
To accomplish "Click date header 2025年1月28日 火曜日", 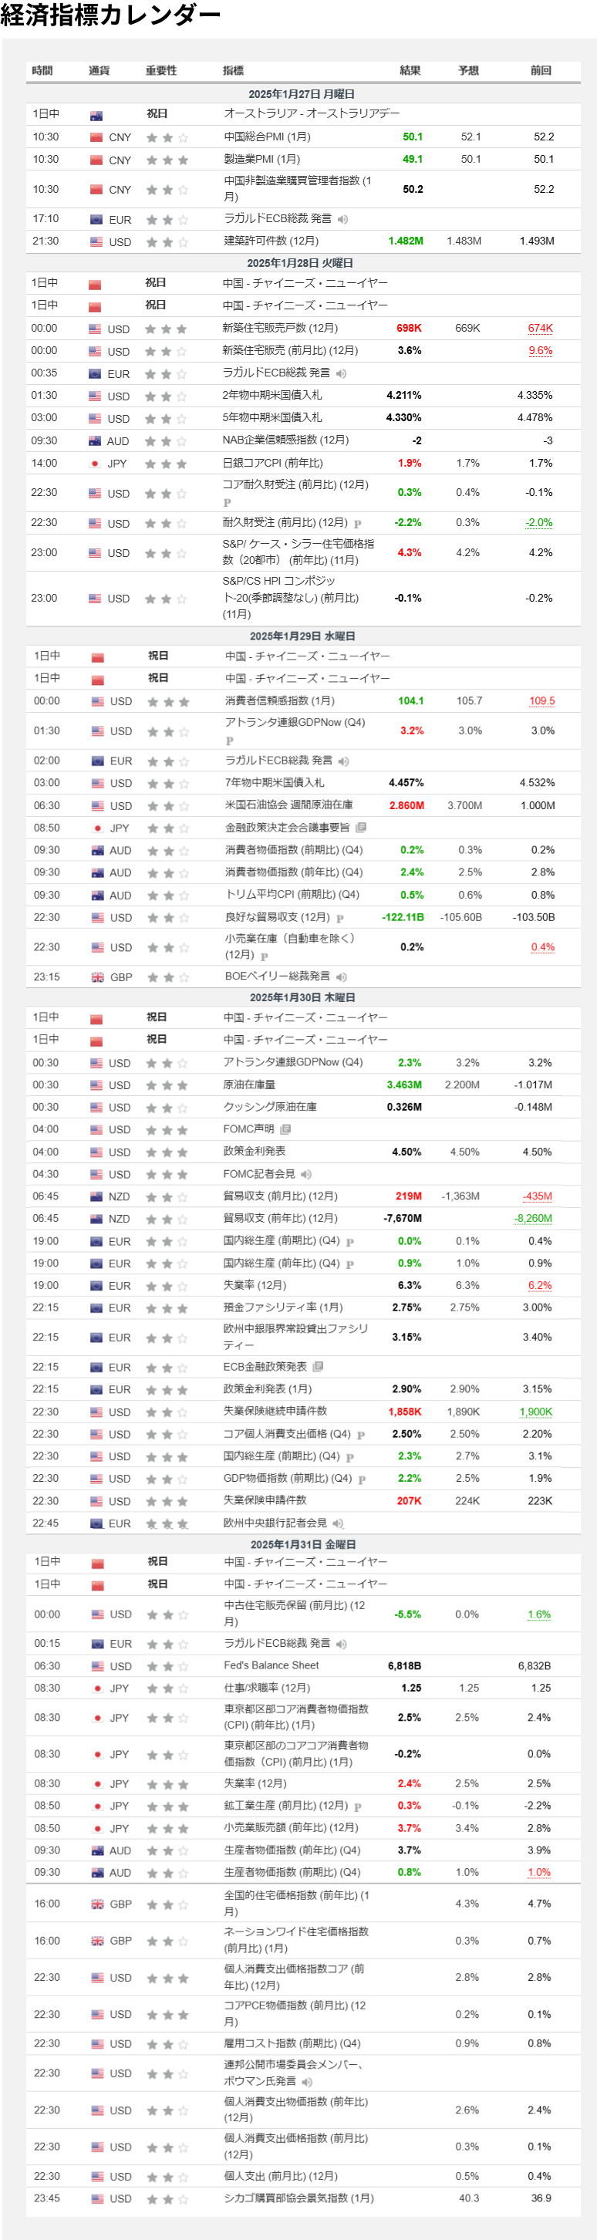I will coord(300,262).
